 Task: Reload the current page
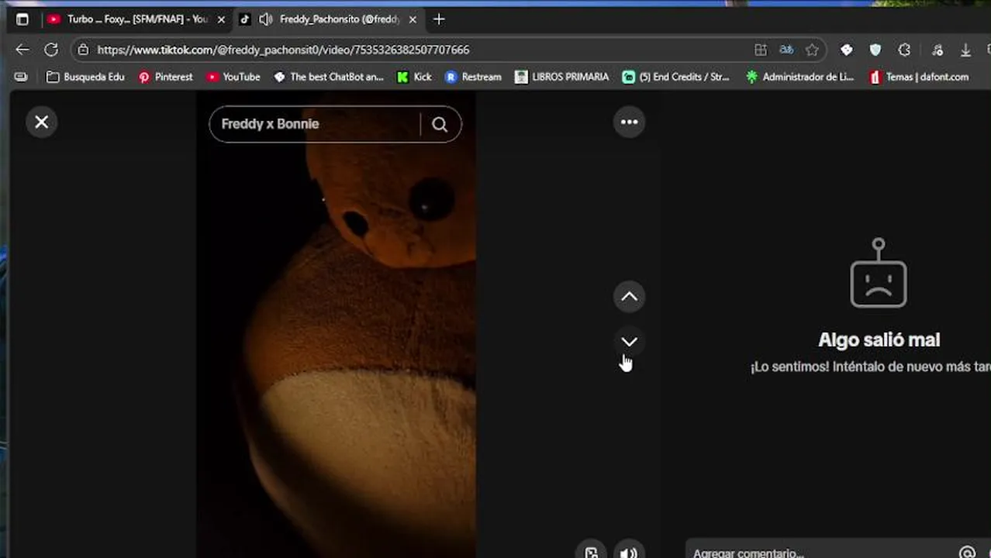tap(51, 50)
